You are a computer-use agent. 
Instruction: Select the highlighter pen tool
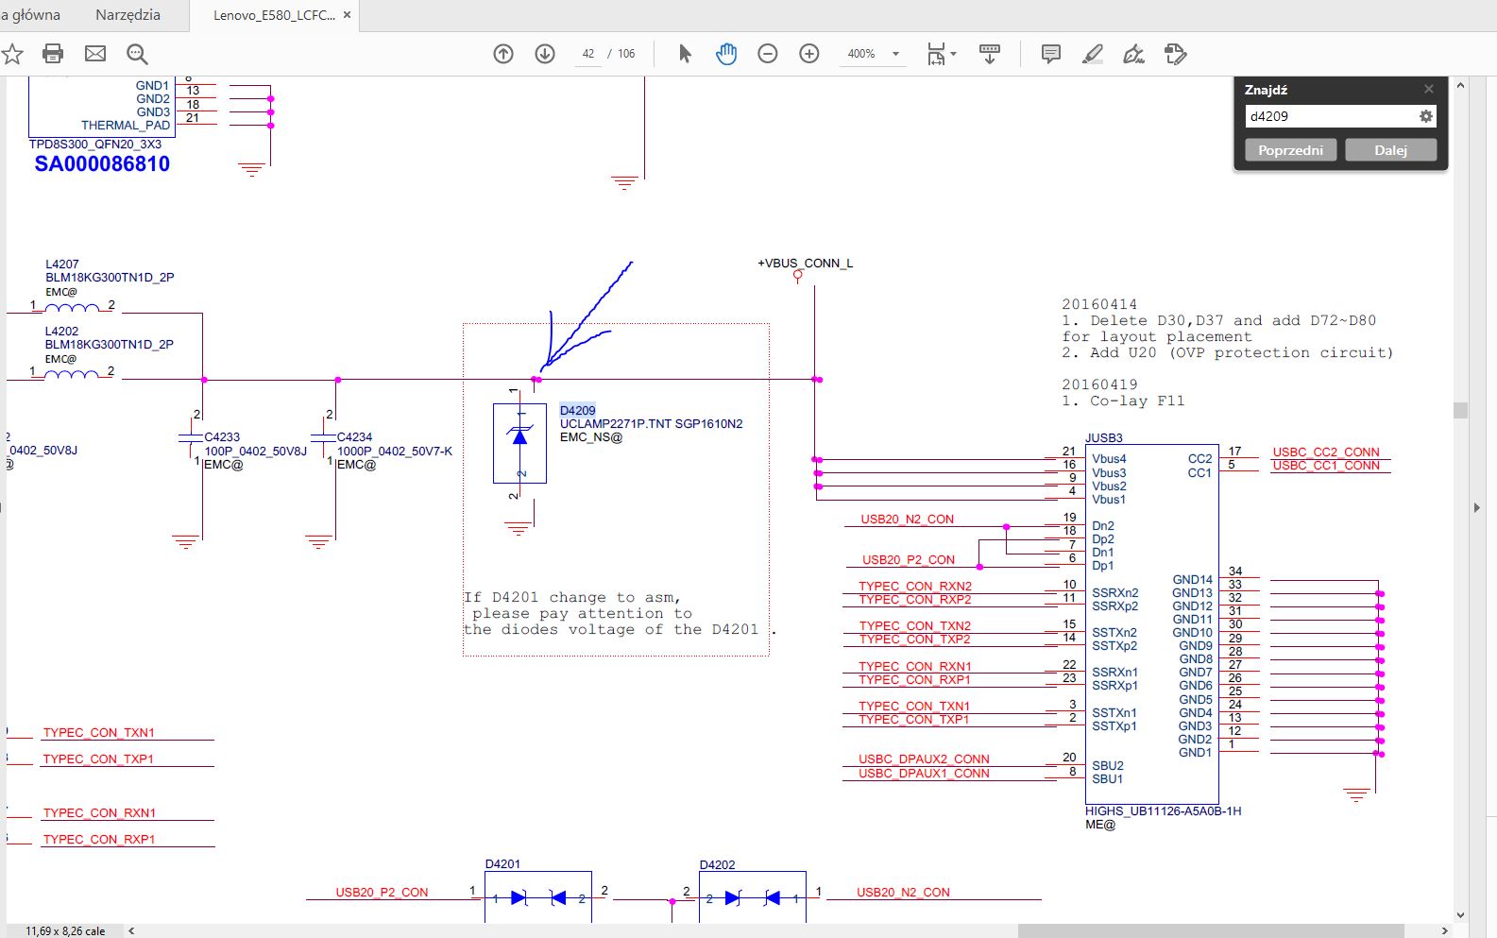click(x=1093, y=54)
